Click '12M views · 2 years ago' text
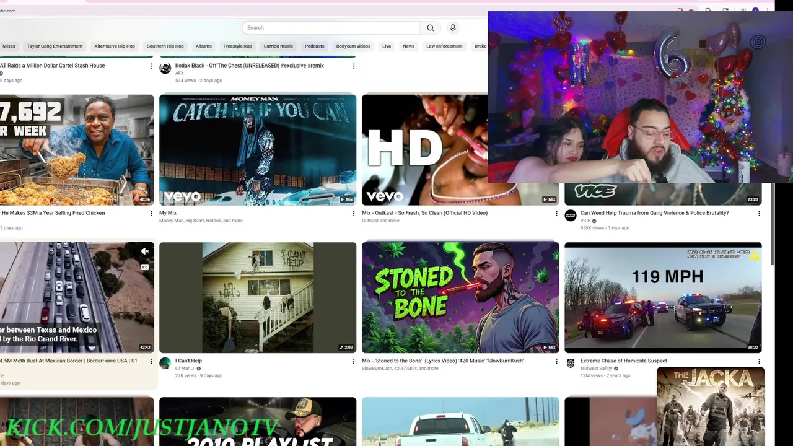The image size is (793, 446). click(x=605, y=376)
